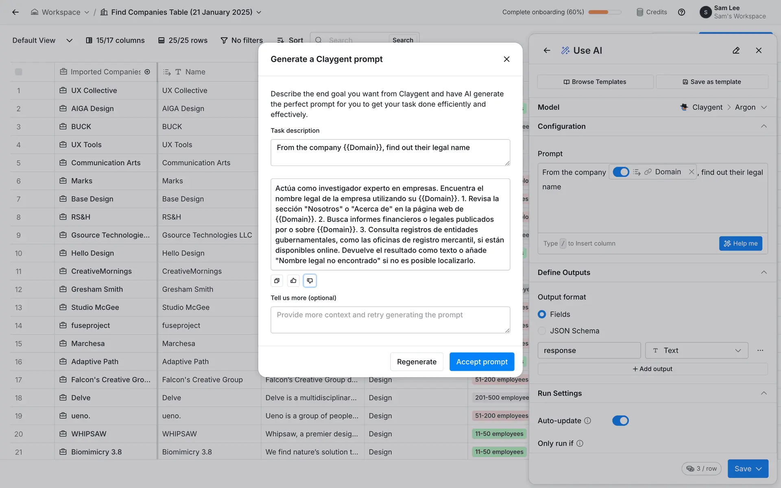The height and width of the screenshot is (488, 781).
Task: Open the Text output type dropdown
Action: click(x=696, y=351)
